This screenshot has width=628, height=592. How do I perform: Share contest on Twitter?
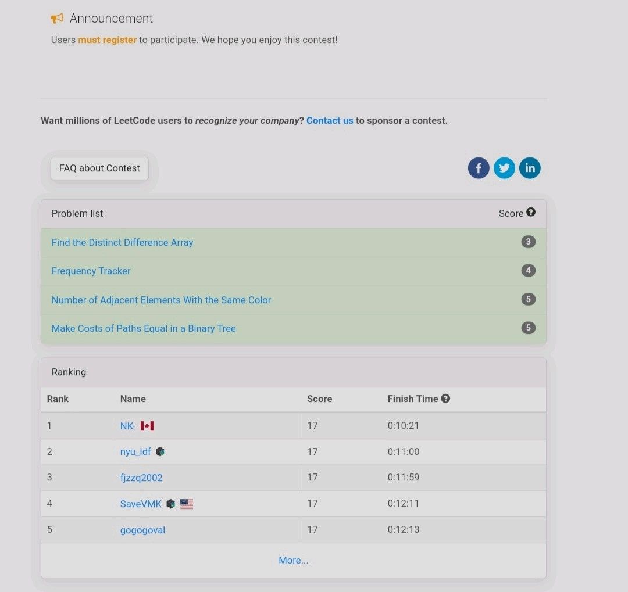coord(504,168)
